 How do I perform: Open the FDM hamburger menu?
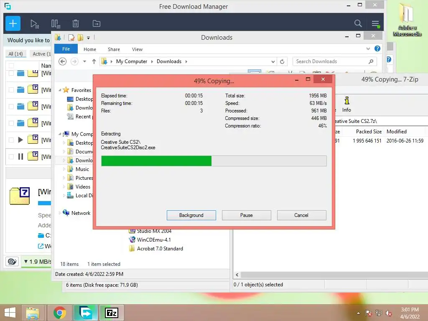pos(376,24)
